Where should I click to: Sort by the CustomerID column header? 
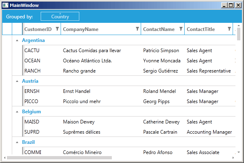point(38,29)
